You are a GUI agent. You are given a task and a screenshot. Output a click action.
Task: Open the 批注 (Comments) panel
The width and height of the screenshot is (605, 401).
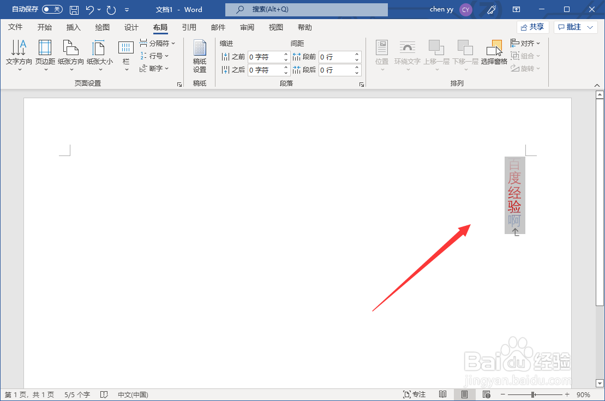[572, 27]
